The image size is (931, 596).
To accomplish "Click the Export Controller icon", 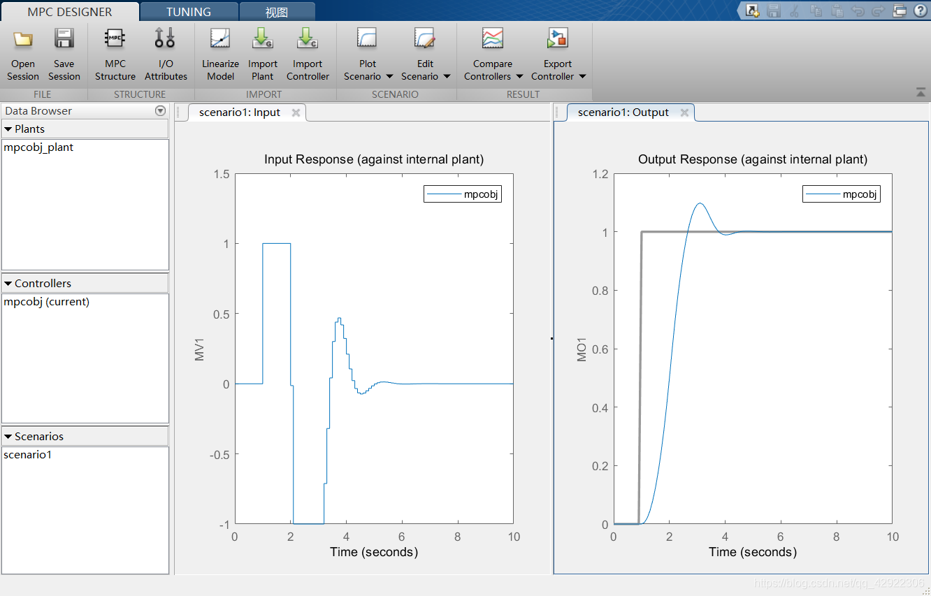I will click(x=558, y=39).
